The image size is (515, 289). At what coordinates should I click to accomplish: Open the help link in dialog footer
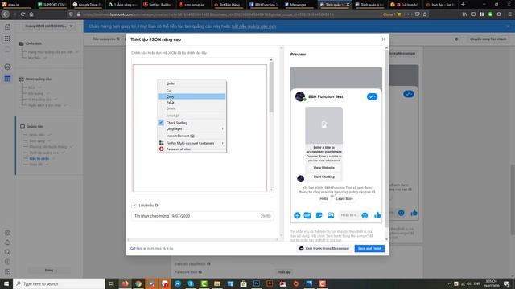[139, 249]
